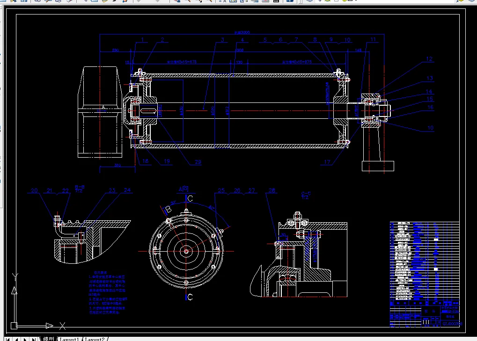
Task: Open the Layout1 tab
Action: (69, 339)
